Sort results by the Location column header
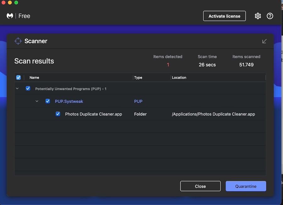Viewport: 283px width, 205px height. tap(179, 77)
